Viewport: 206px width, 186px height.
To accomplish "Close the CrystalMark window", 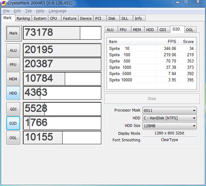I will [198, 2].
